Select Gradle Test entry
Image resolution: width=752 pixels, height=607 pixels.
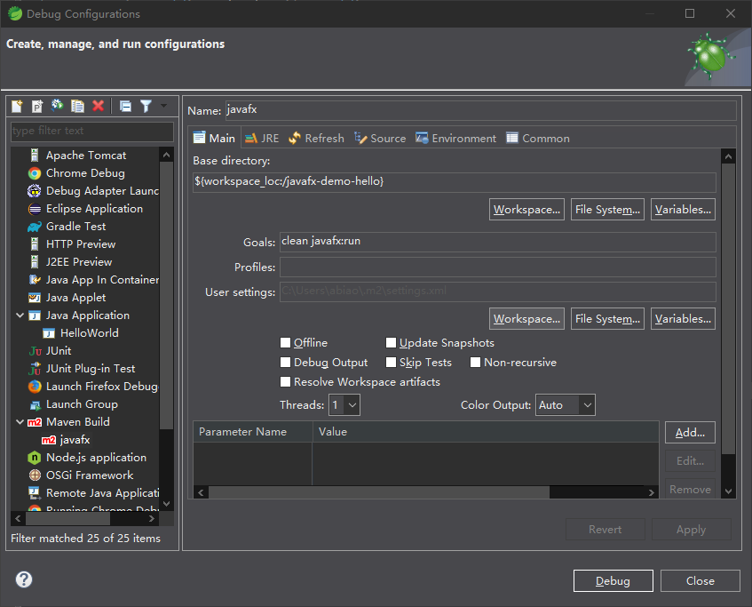click(x=75, y=227)
